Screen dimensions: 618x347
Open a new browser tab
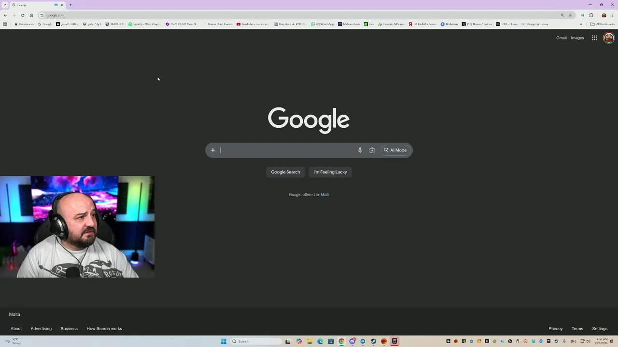coord(70,5)
